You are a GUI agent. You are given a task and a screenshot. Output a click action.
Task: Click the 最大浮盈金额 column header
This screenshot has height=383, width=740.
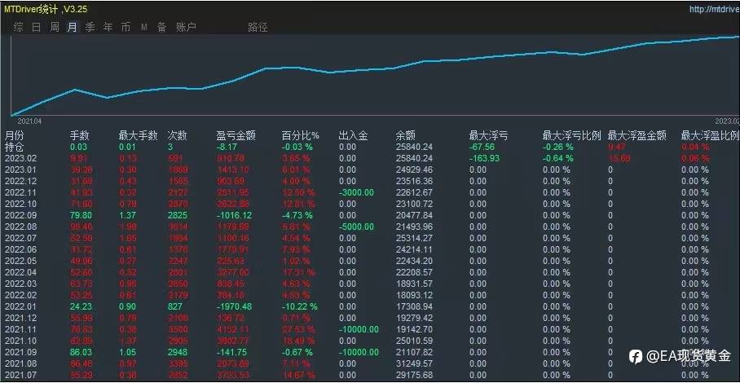click(637, 136)
